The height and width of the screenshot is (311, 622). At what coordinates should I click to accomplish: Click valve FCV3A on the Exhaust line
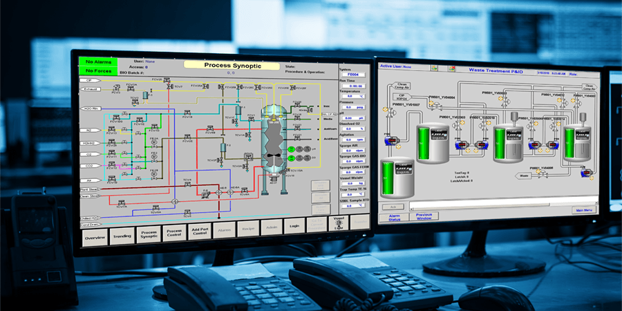point(131,89)
